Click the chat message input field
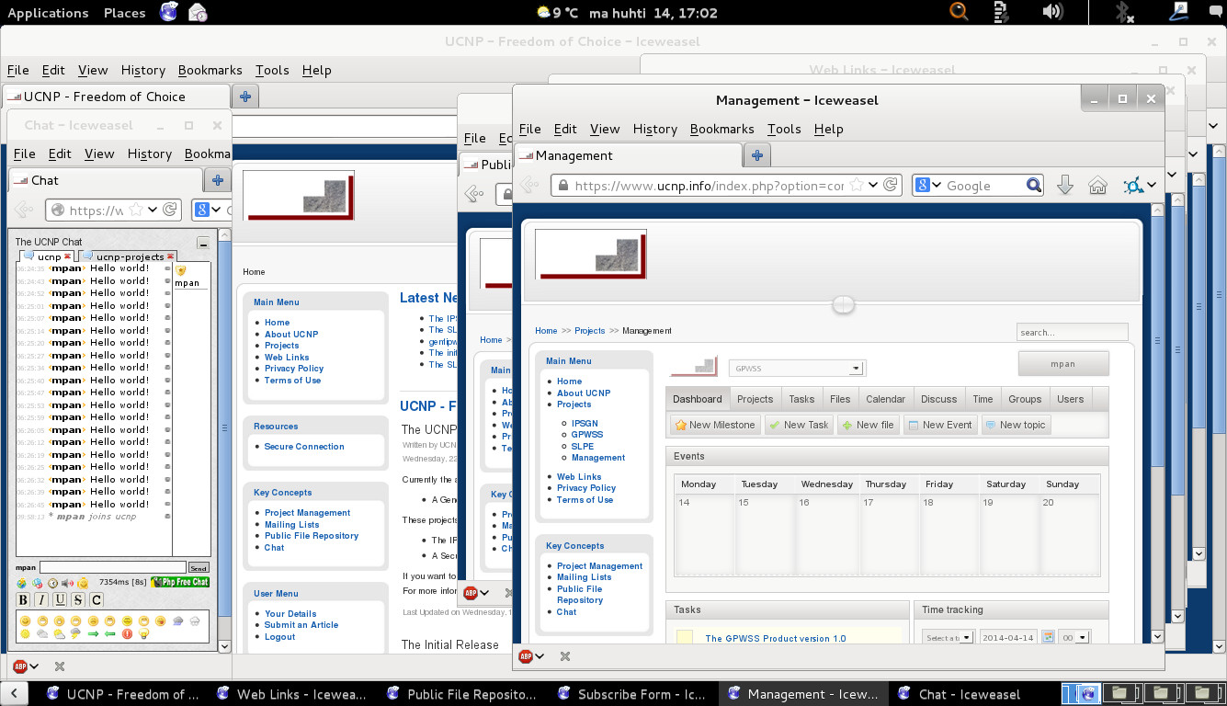 tap(112, 568)
